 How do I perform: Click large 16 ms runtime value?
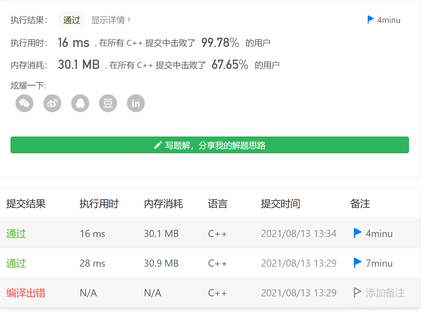[74, 43]
